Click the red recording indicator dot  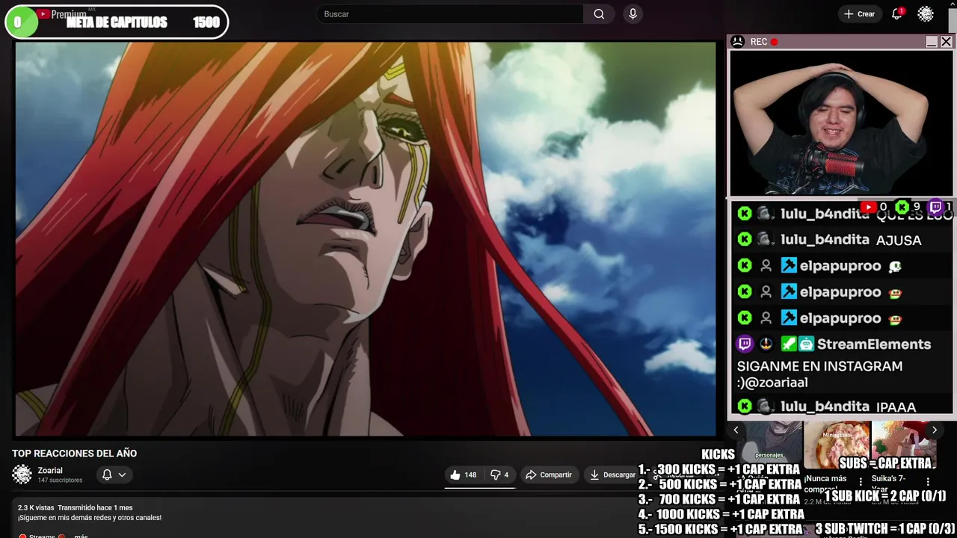tap(775, 42)
